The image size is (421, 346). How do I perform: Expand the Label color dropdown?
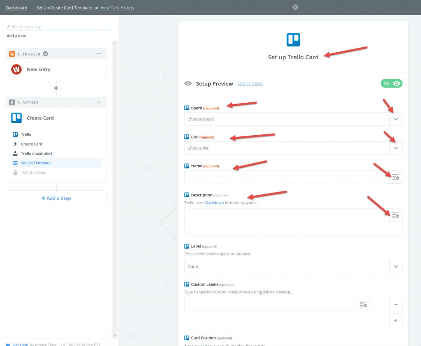(x=396, y=267)
